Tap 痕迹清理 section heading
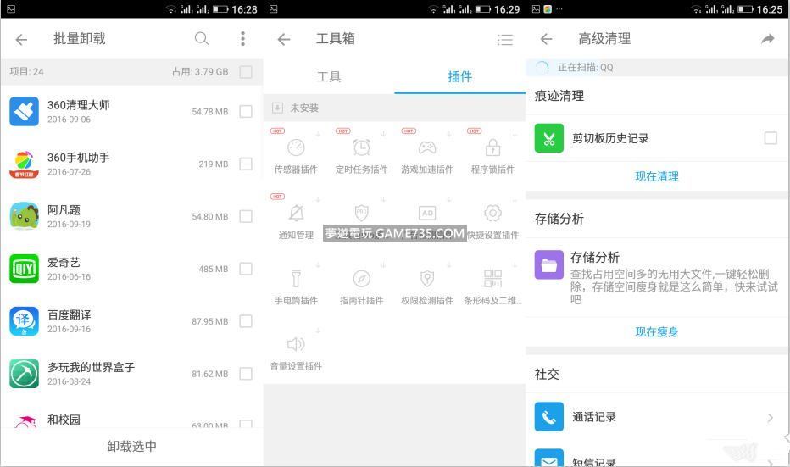This screenshot has height=467, width=790. pyautogui.click(x=559, y=96)
